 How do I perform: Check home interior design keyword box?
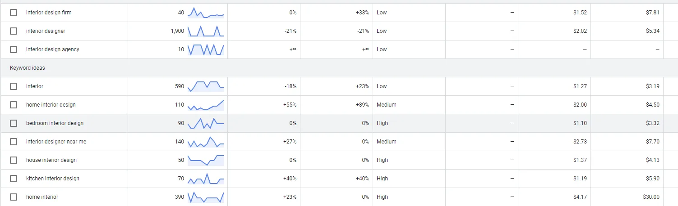[x=14, y=105]
